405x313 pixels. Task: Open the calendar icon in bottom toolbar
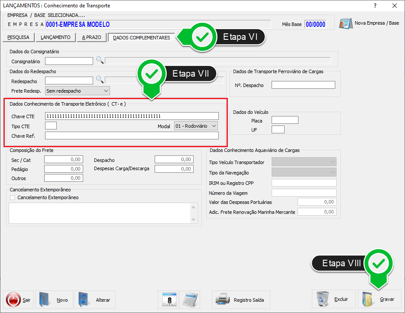168,300
